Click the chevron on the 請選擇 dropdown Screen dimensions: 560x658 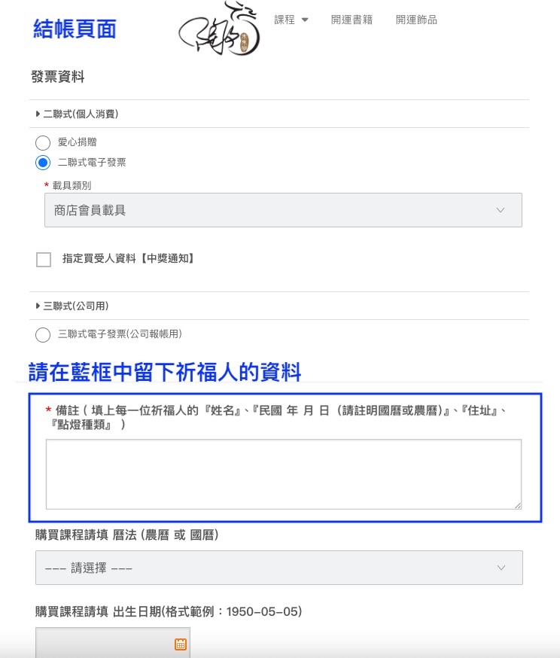point(501,568)
